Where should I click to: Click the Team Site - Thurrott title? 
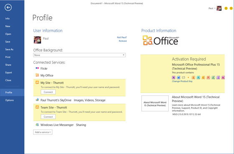[54, 108]
